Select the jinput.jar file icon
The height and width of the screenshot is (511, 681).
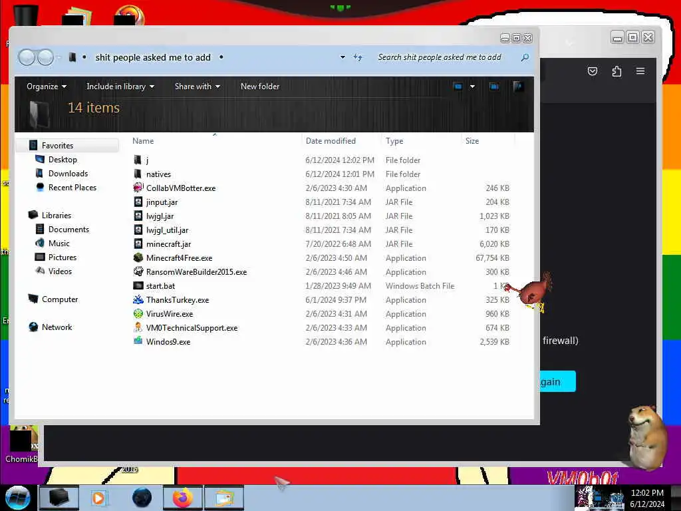point(138,202)
